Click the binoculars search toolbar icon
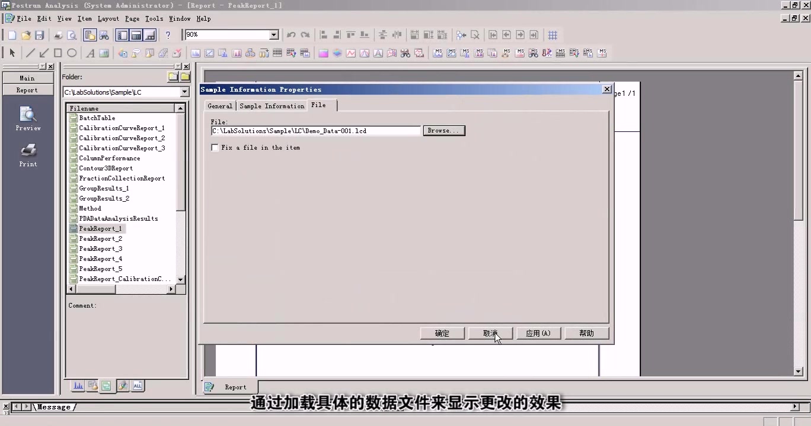 (x=103, y=35)
